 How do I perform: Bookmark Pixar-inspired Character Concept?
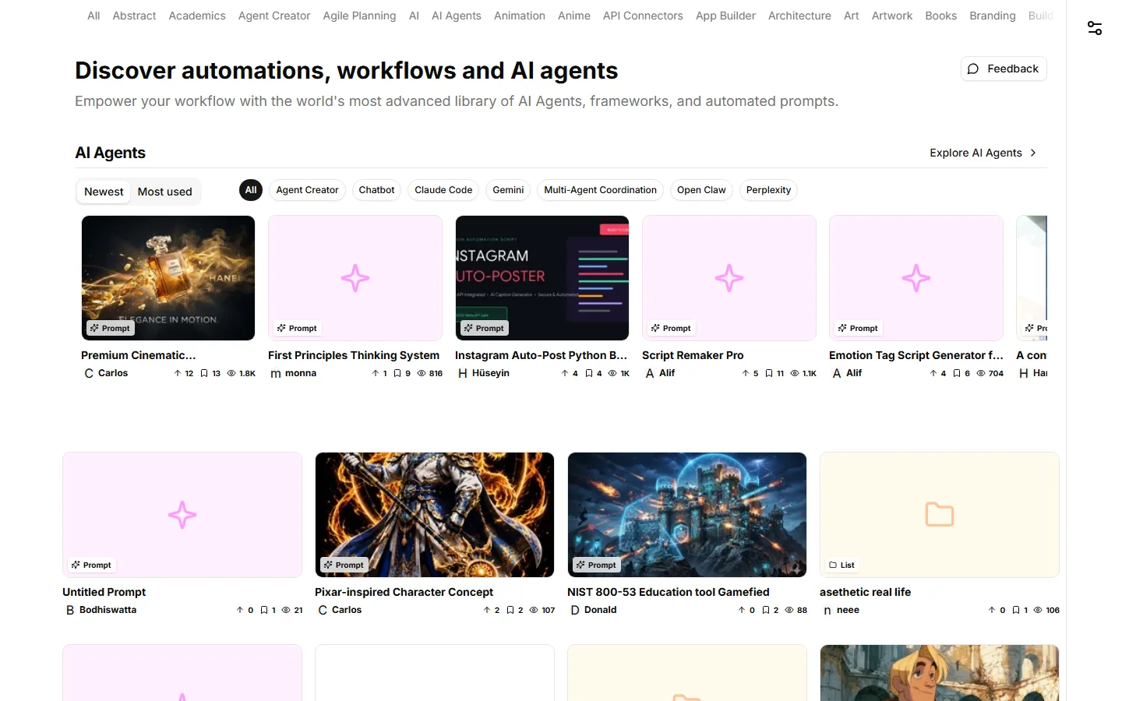tap(510, 610)
